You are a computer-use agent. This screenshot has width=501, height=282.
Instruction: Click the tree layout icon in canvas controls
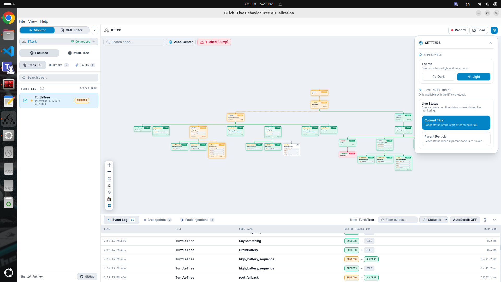click(x=109, y=185)
